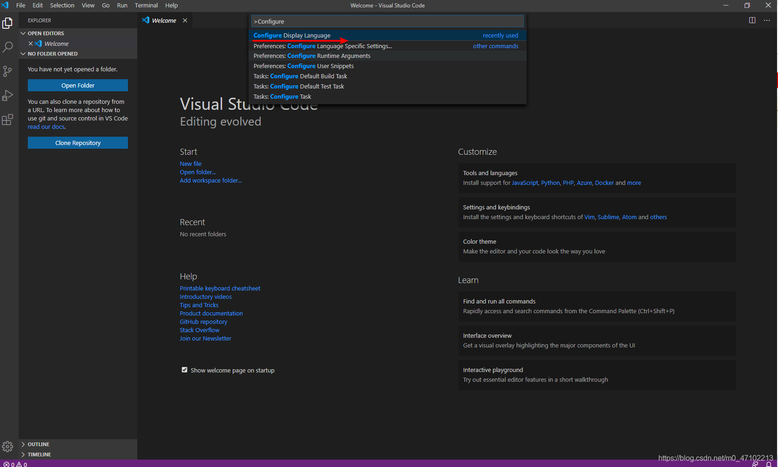Screen dimensions: 778x467
Task: Click the JavaScript language link
Action: click(525, 183)
